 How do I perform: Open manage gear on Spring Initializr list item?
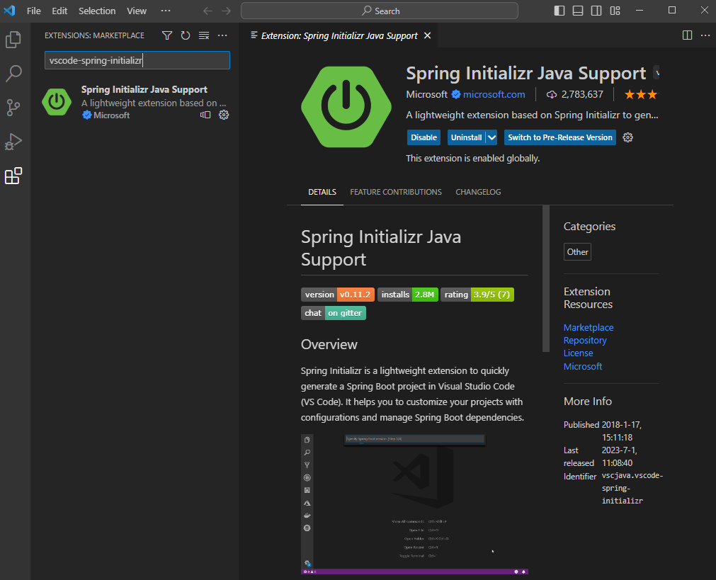point(224,115)
